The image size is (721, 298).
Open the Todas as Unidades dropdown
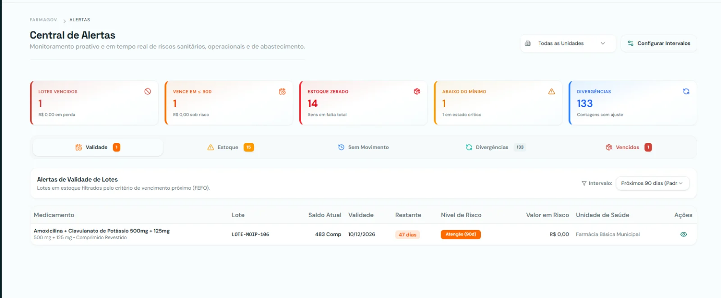click(x=568, y=44)
